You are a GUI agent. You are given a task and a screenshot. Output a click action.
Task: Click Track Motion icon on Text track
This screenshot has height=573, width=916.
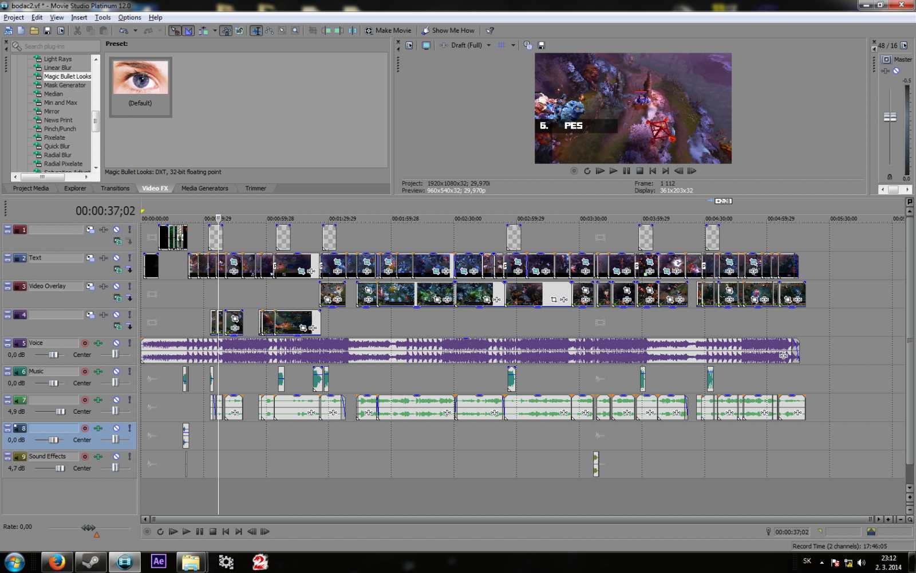(x=90, y=258)
